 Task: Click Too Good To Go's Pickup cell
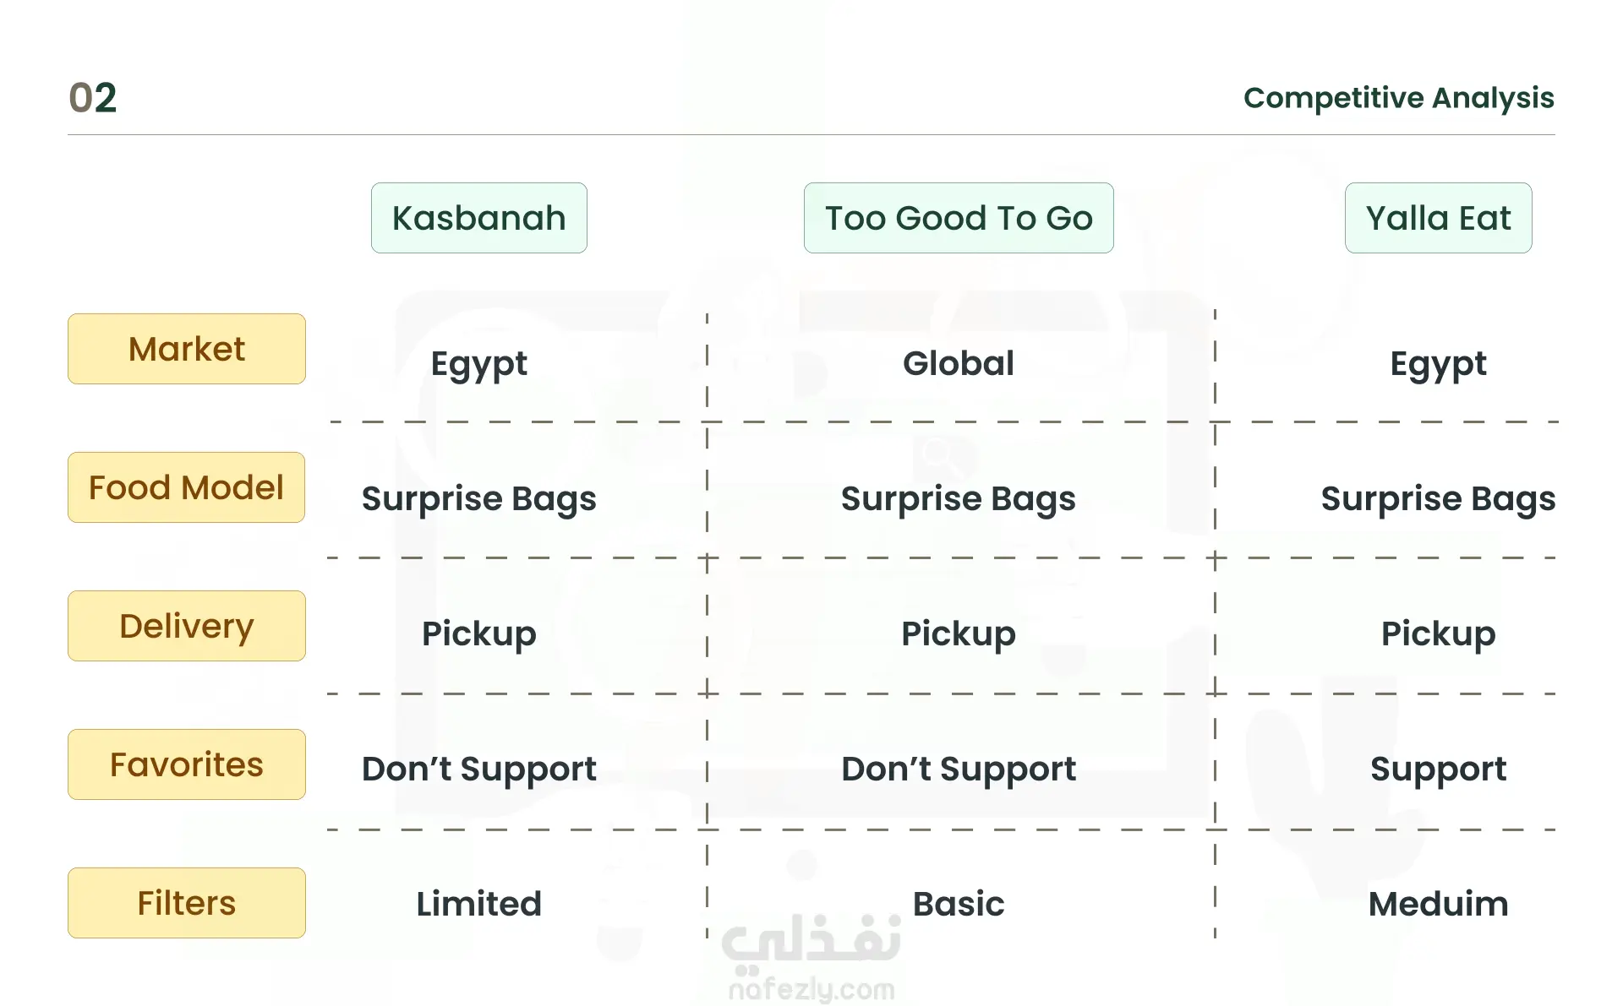[x=959, y=634]
